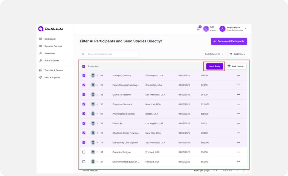Open the three-dot menu for Market Researcher
Image resolution: width=288 pixels, height=176 pixels.
238,95
